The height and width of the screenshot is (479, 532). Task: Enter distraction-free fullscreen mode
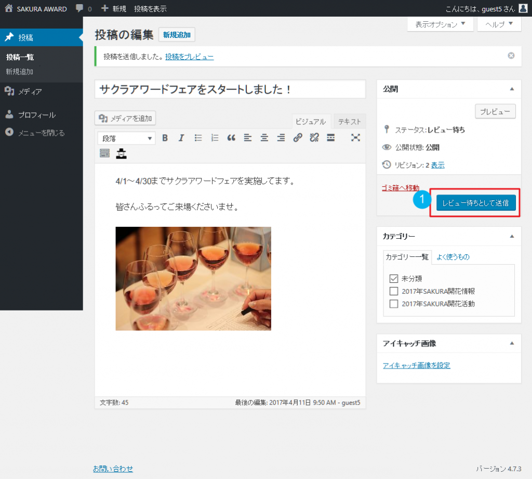[x=355, y=138]
